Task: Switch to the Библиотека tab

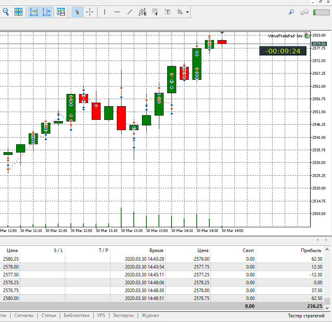Action: (x=76, y=315)
